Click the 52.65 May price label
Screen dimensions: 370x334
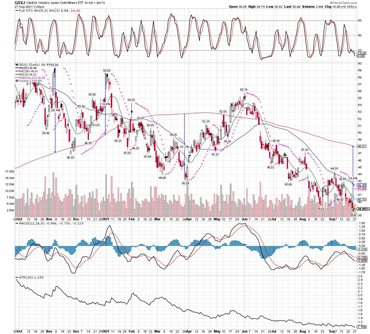click(x=223, y=111)
